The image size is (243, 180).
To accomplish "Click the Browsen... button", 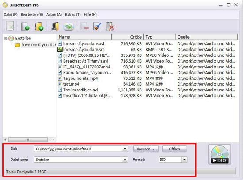I will point(146,149).
